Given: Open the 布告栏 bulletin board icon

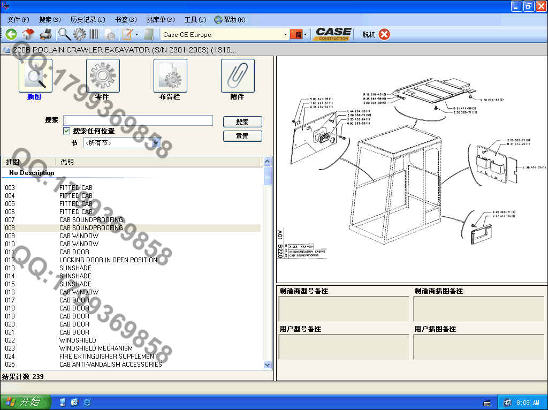Looking at the screenshot, I should pyautogui.click(x=170, y=76).
